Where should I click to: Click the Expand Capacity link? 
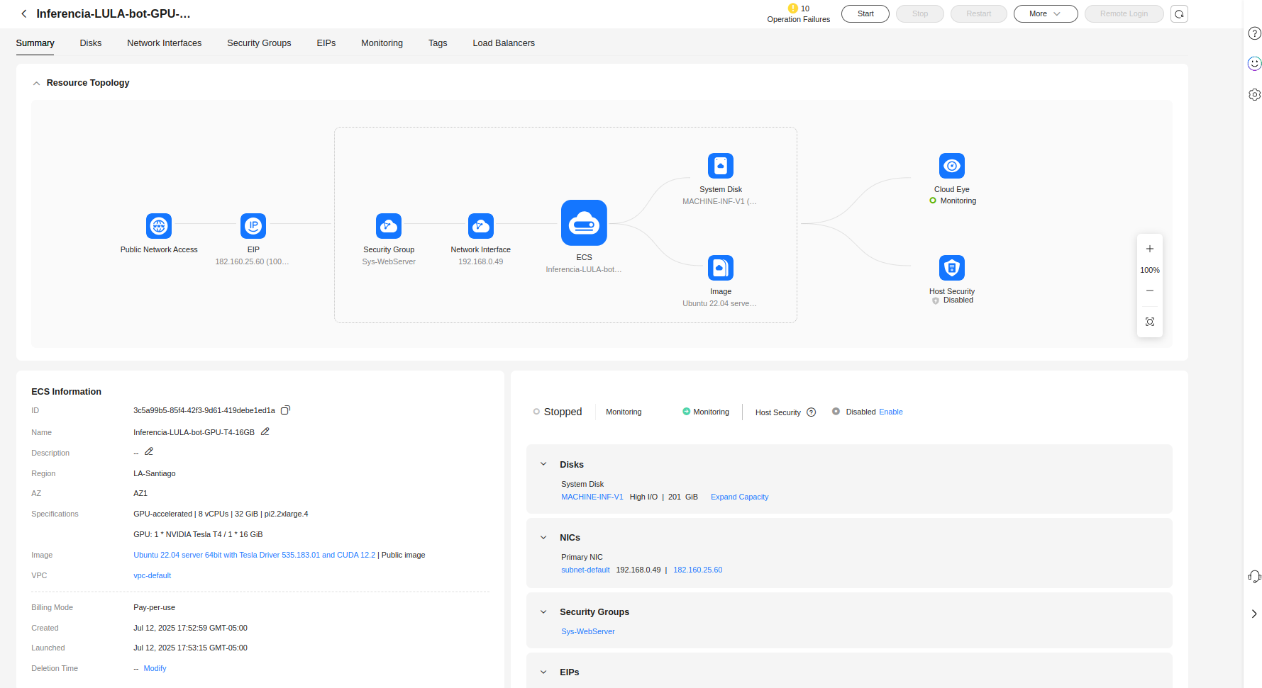click(x=739, y=497)
